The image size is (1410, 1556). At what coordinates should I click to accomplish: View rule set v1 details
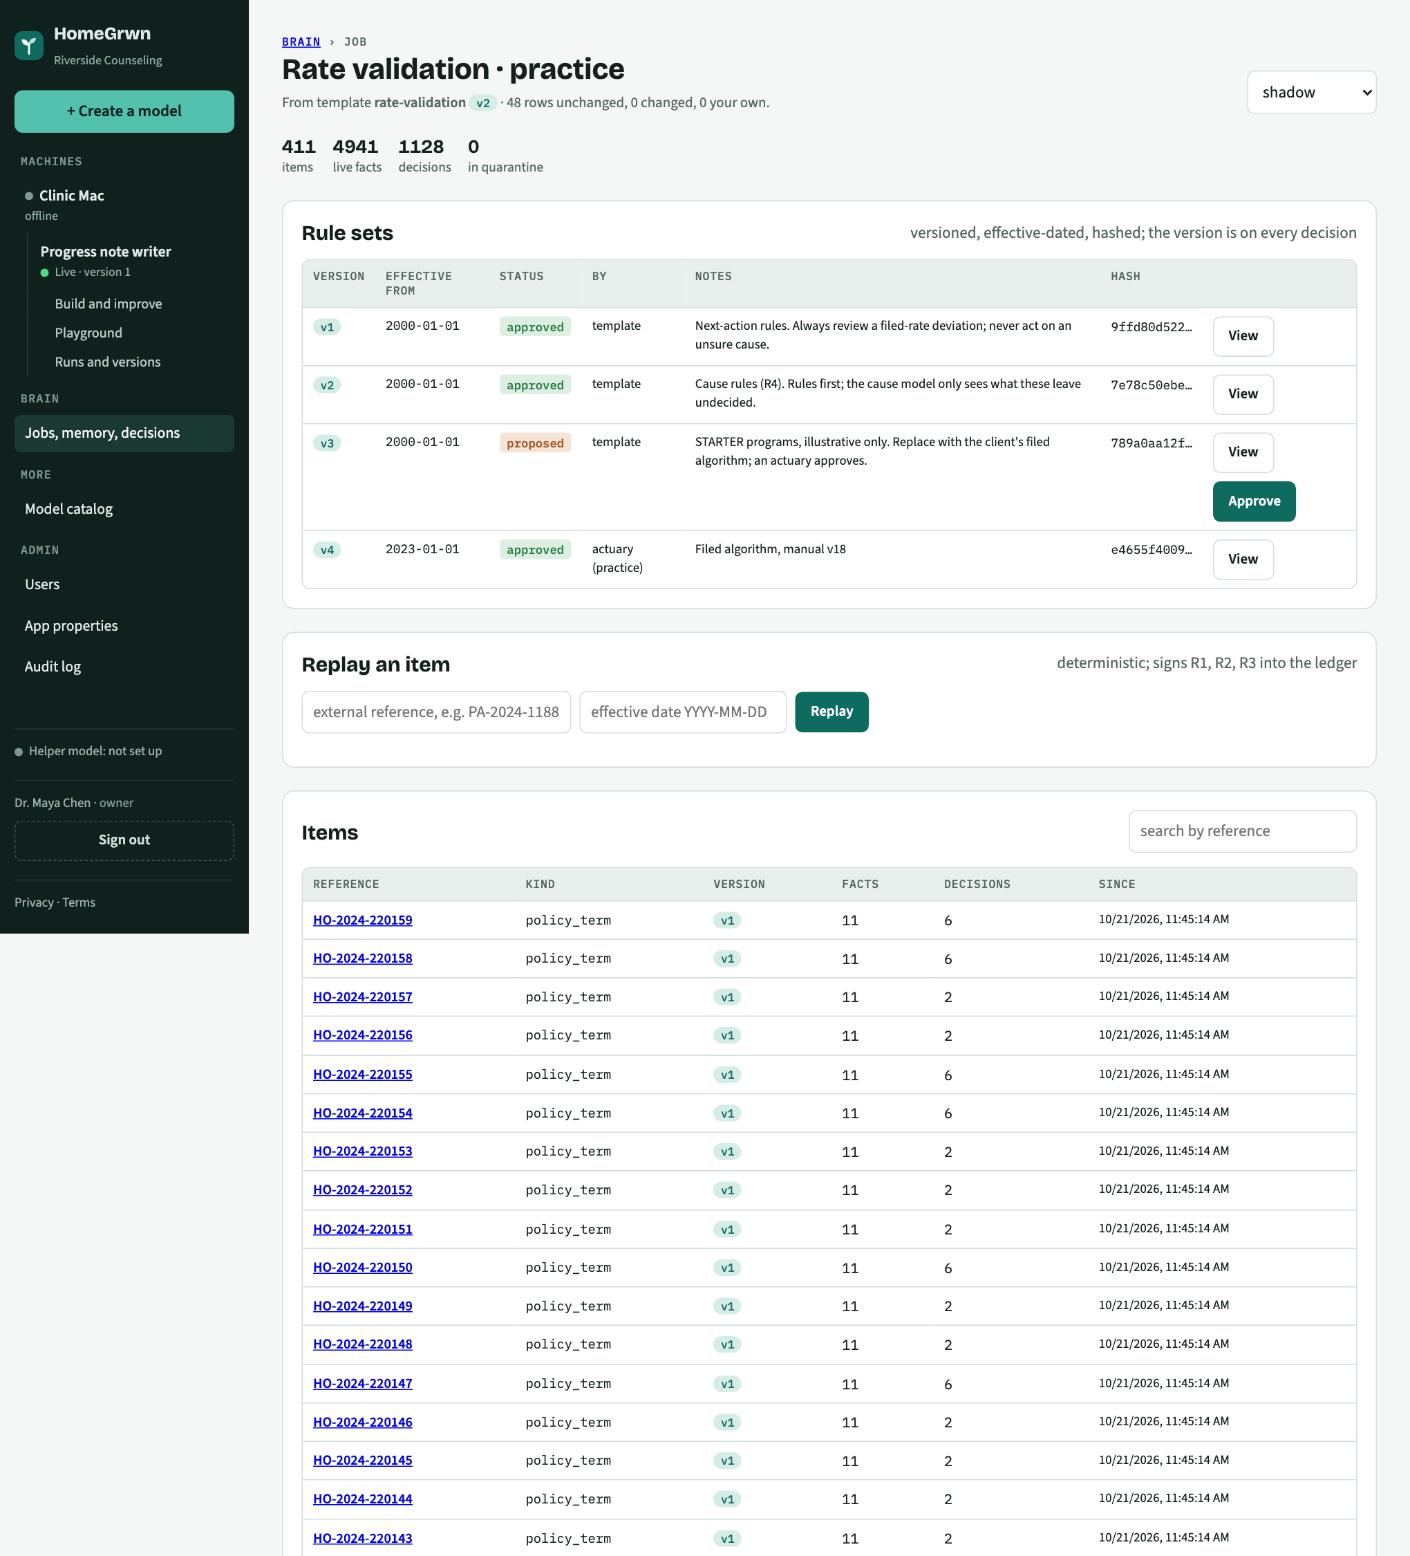point(1243,337)
